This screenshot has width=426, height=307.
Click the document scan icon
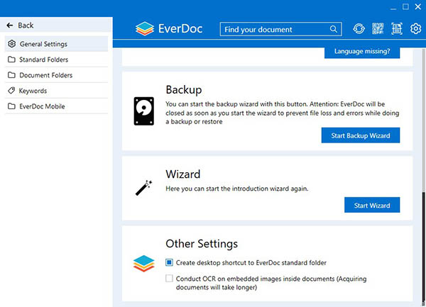[x=397, y=30]
